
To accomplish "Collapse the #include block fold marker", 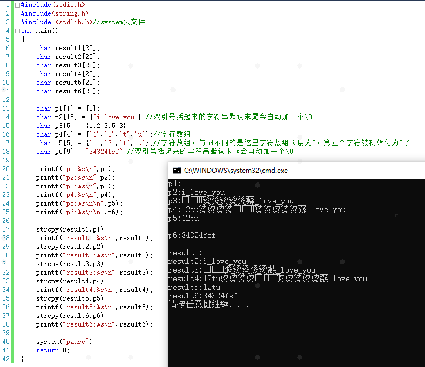I will [x=17, y=5].
